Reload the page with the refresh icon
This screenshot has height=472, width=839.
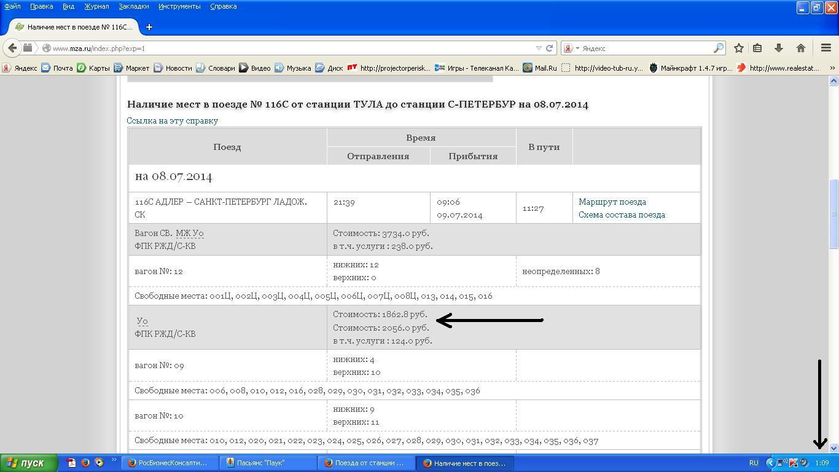[549, 48]
